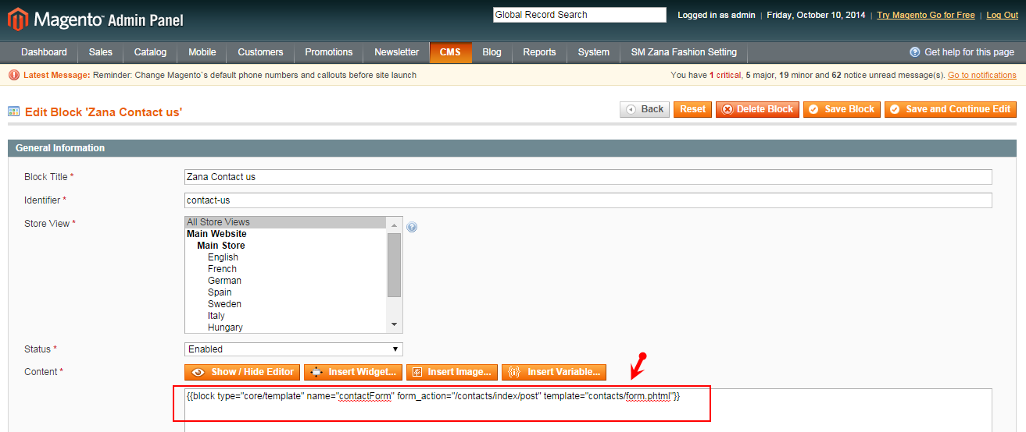Select the Italy store view

tap(286, 316)
